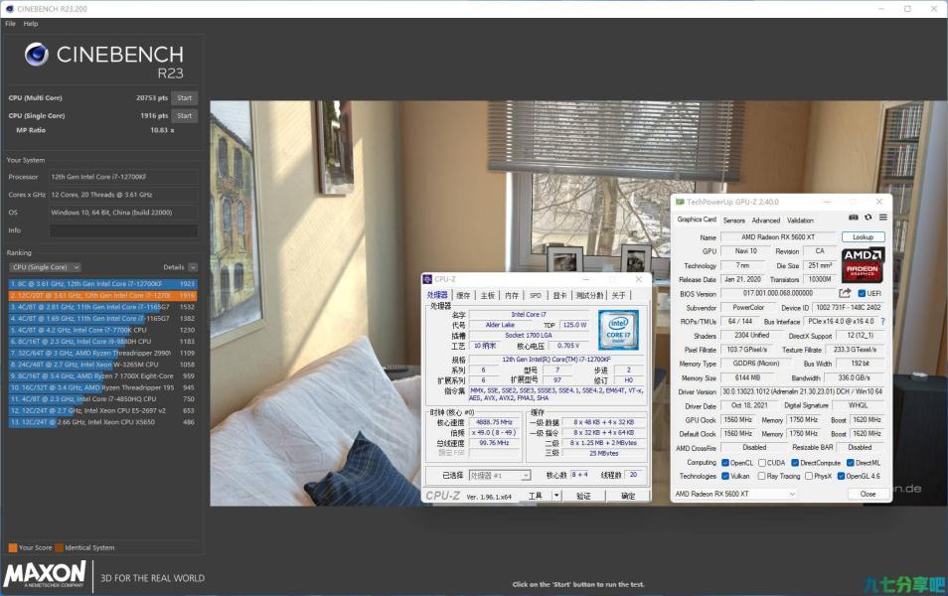This screenshot has width=948, height=596.
Task: Click the Bus Interface question mark help icon
Action: click(882, 322)
